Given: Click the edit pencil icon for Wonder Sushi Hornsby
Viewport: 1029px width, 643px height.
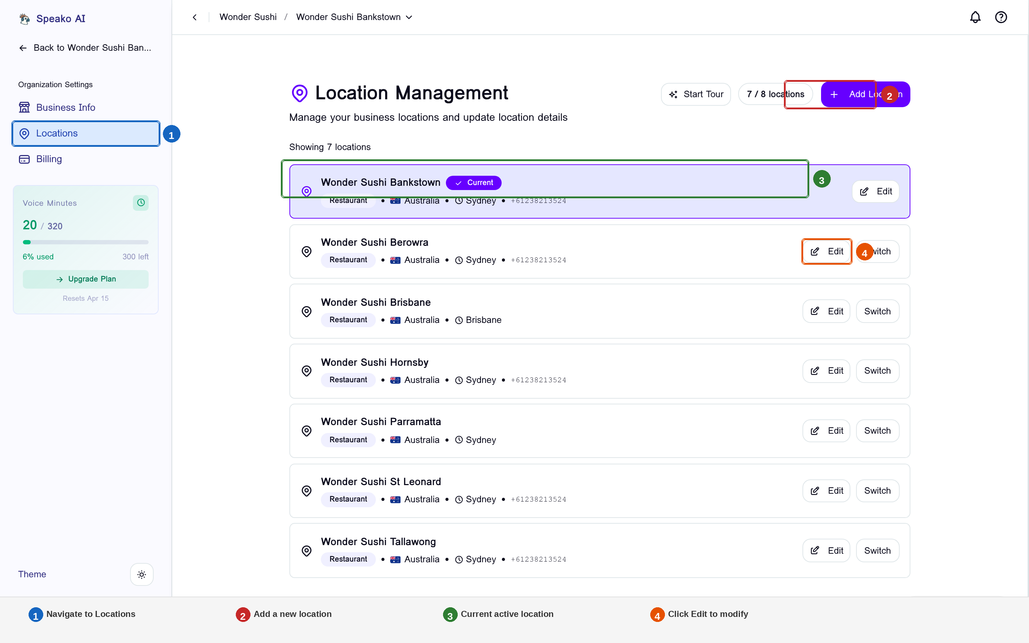Looking at the screenshot, I should 815,371.
